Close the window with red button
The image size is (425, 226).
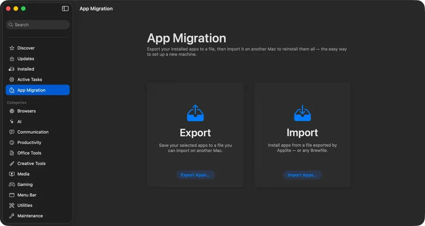[x=8, y=9]
